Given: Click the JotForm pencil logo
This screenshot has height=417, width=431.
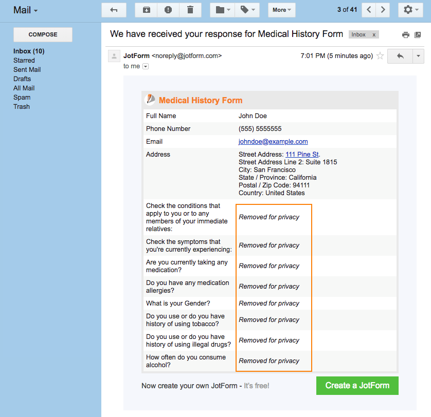Looking at the screenshot, I should [150, 100].
